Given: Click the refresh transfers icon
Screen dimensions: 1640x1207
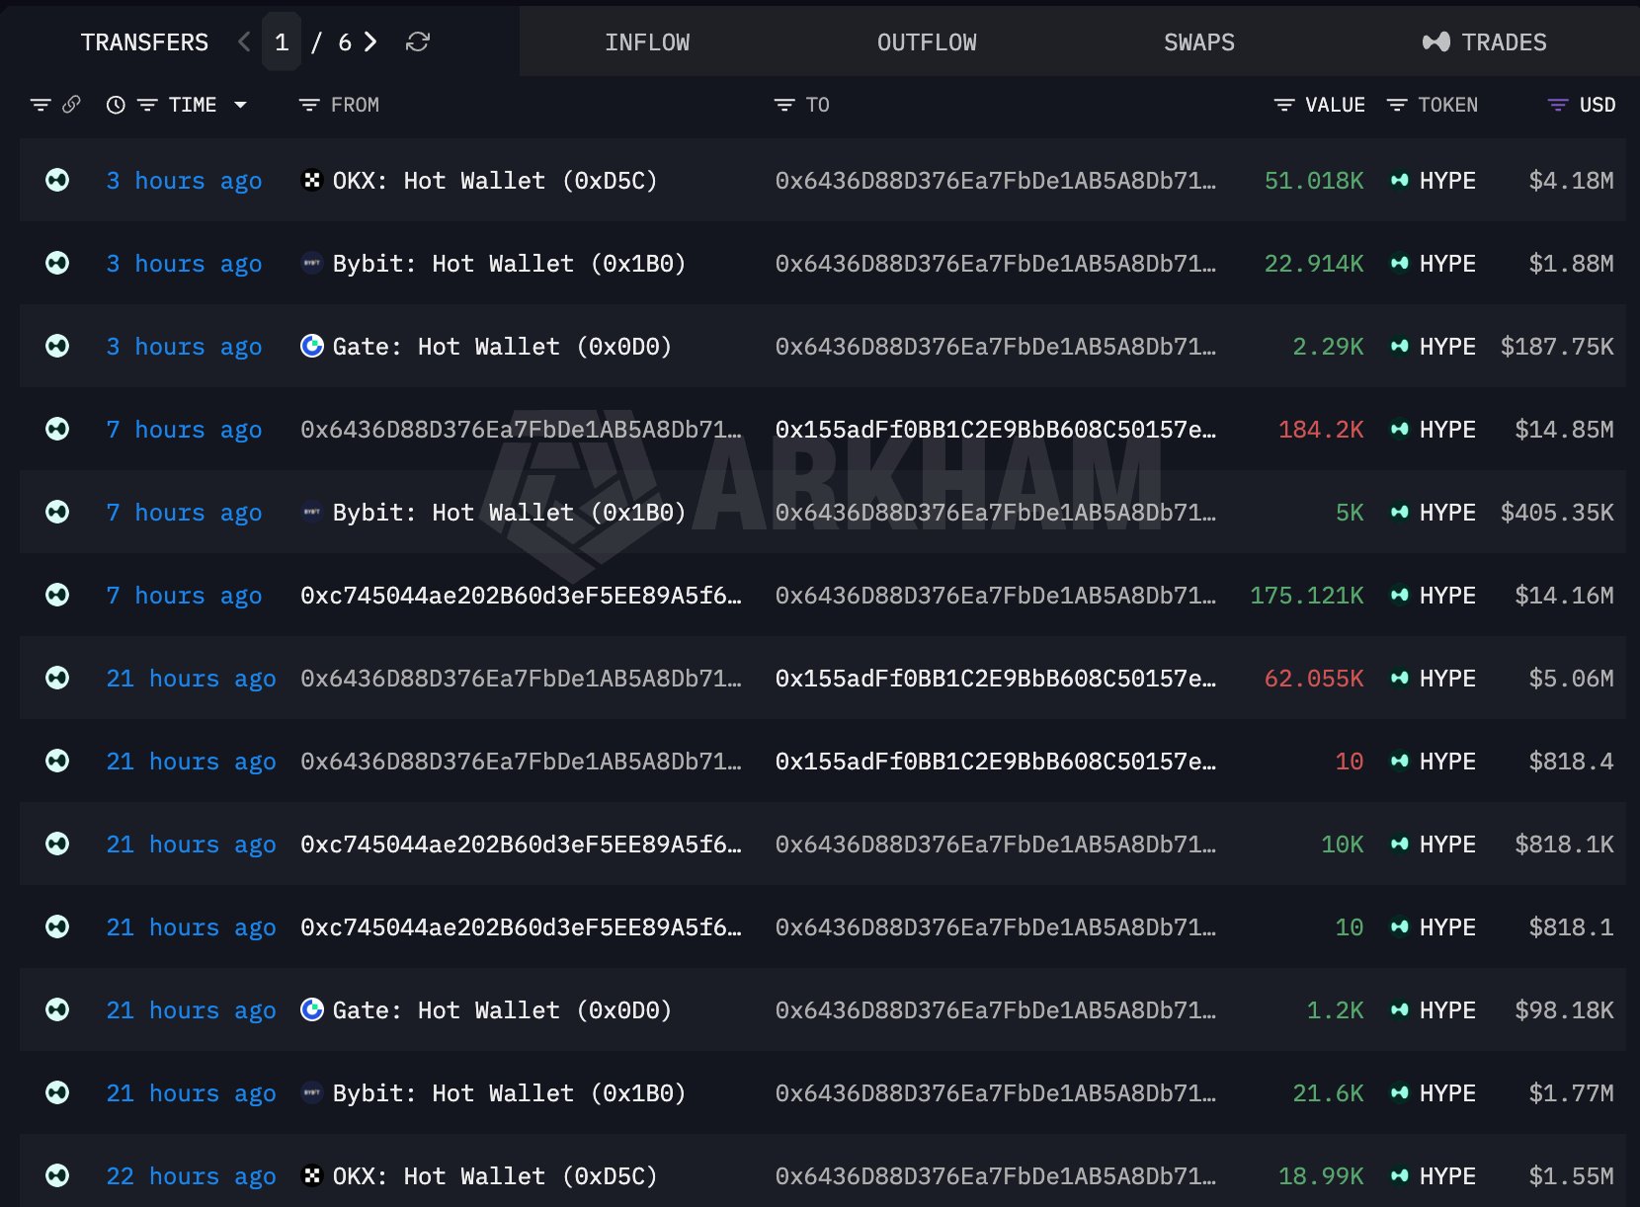Looking at the screenshot, I should 418,41.
